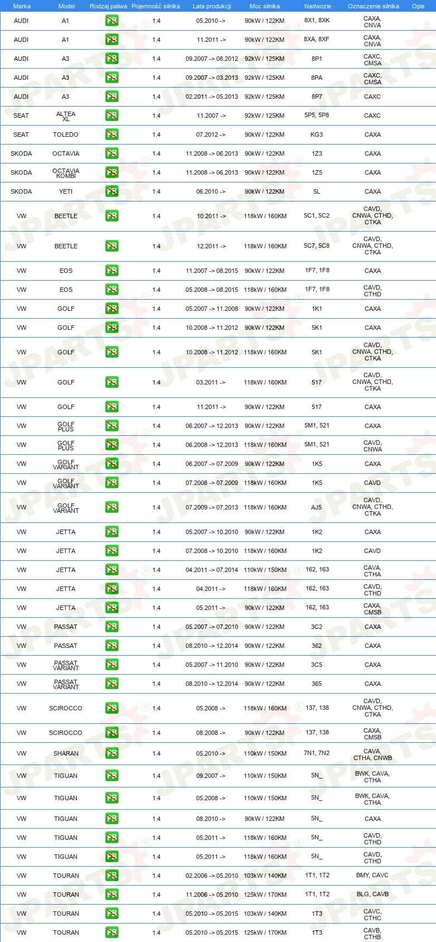Viewport: 436px width, 942px height.
Task: Click engine code CAVA, CTHA, CNWB
Action: (x=372, y=754)
